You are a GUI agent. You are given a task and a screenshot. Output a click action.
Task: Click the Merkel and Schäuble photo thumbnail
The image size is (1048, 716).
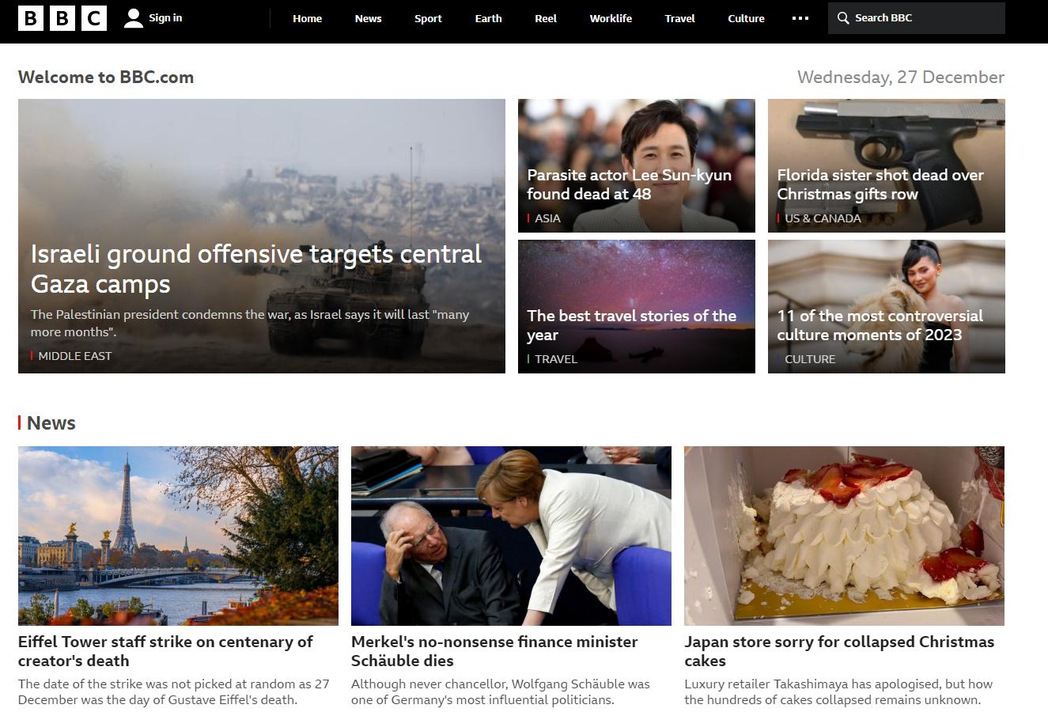(511, 536)
